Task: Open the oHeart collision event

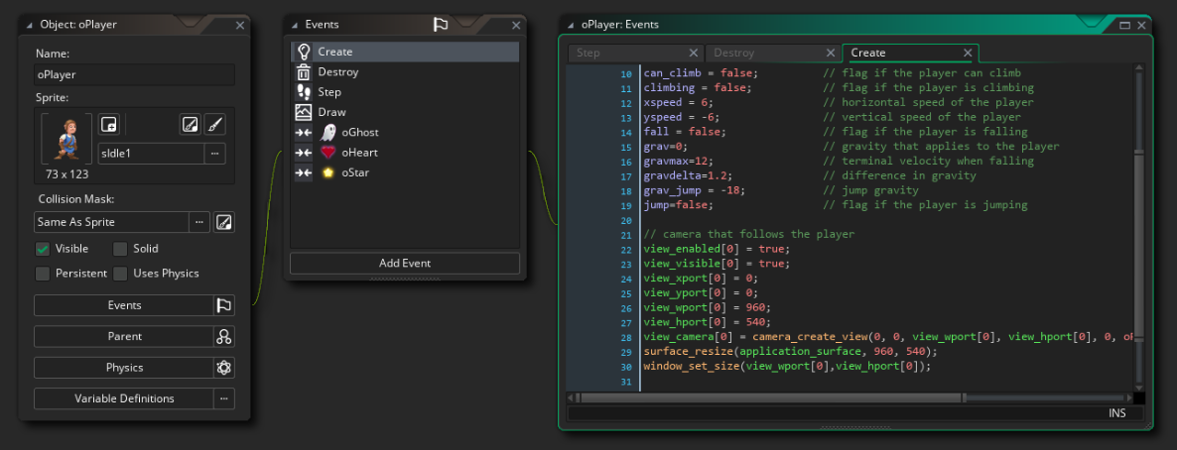Action: [359, 153]
